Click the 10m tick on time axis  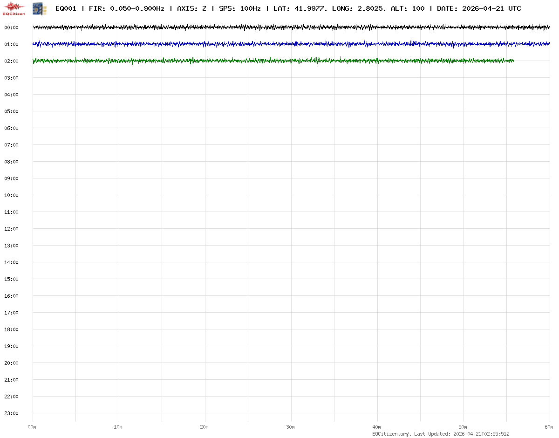pos(118,427)
